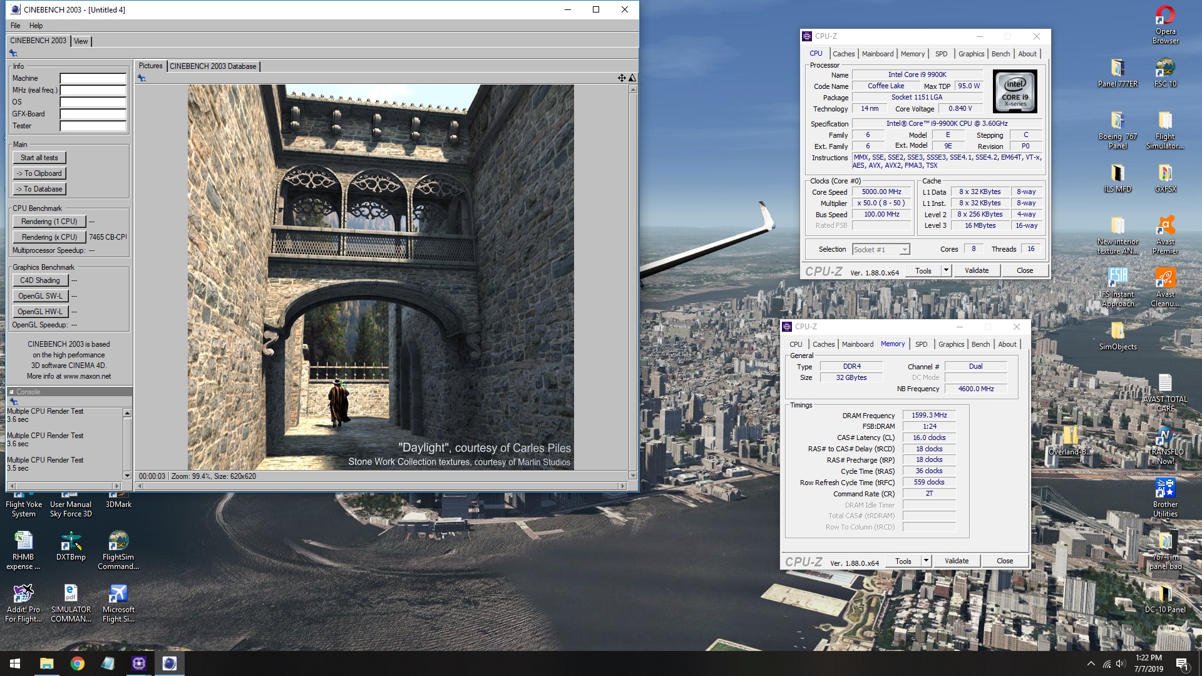
Task: Open Opera Browser desktop shortcut
Action: (1165, 25)
